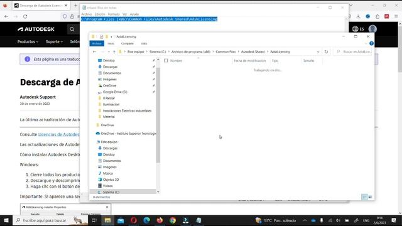The height and width of the screenshot is (226, 402).
Task: Open a new Firefox tab
Action: [x=75, y=6]
